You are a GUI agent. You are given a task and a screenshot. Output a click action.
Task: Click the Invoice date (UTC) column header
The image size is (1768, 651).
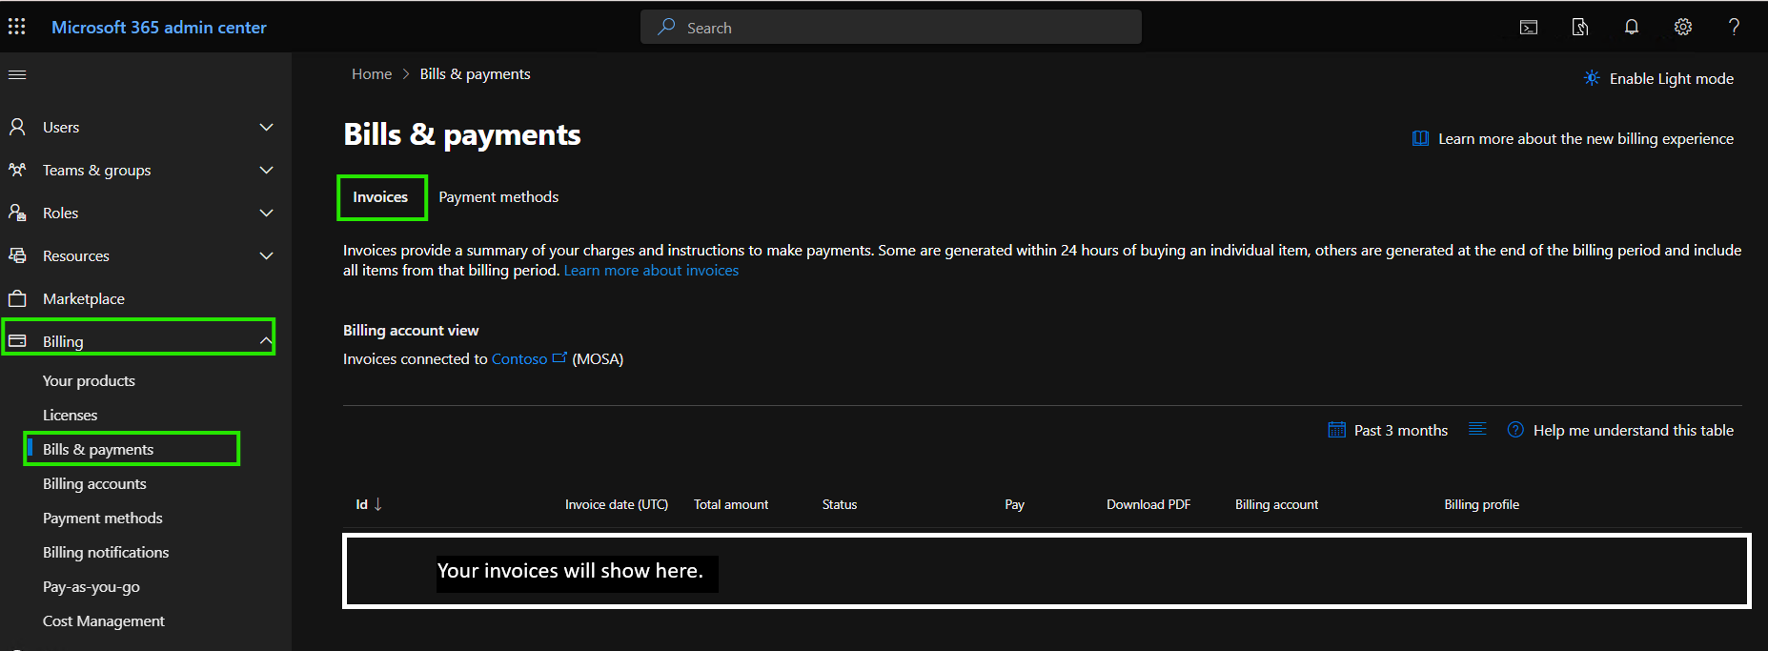tap(617, 504)
